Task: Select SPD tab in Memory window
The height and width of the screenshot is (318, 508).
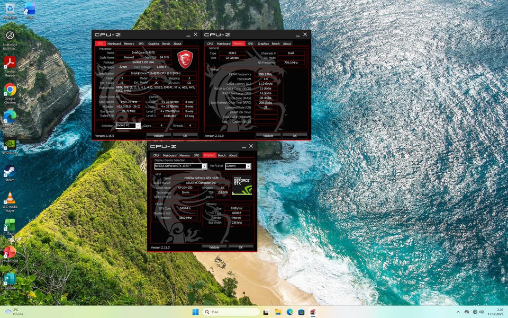Action: 250,43
